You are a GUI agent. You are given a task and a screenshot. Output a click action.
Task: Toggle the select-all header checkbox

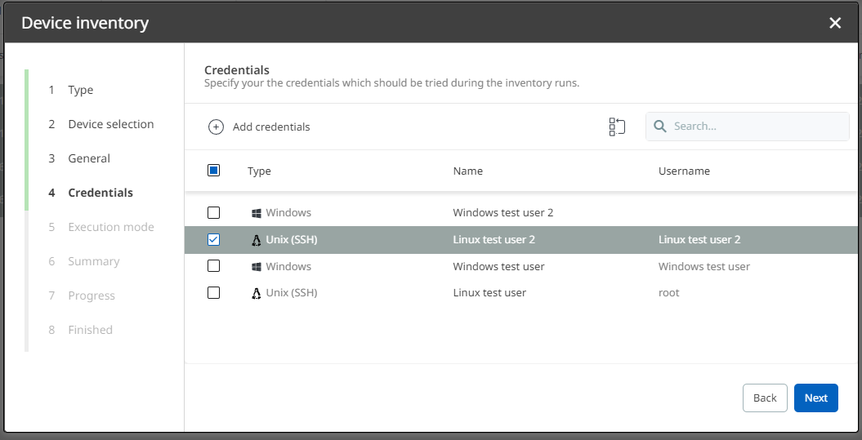213,171
